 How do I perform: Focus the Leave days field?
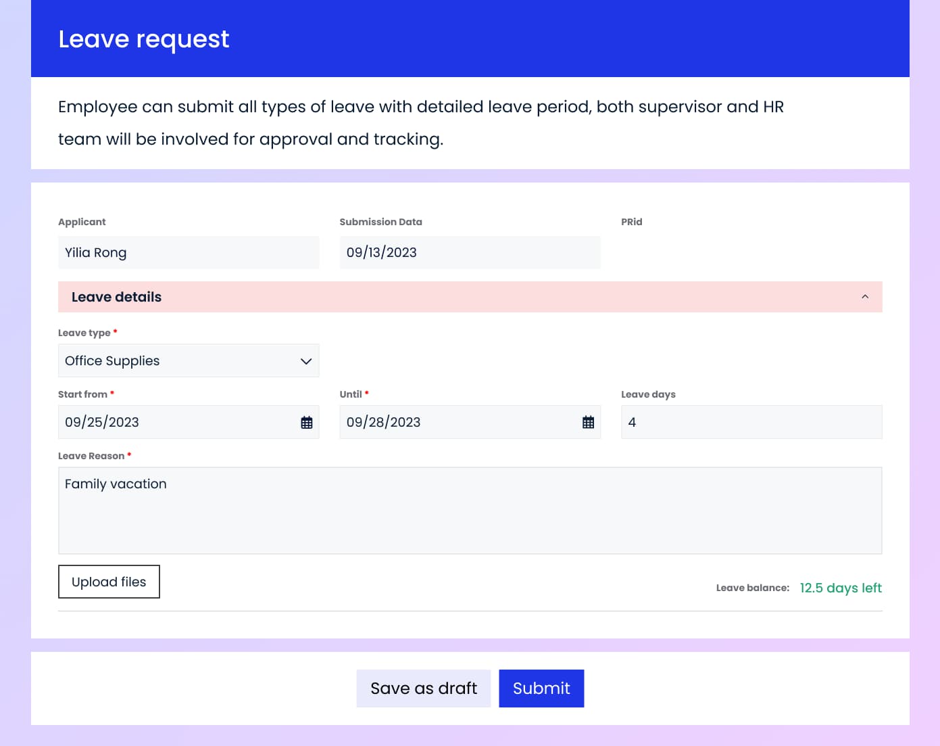751,423
